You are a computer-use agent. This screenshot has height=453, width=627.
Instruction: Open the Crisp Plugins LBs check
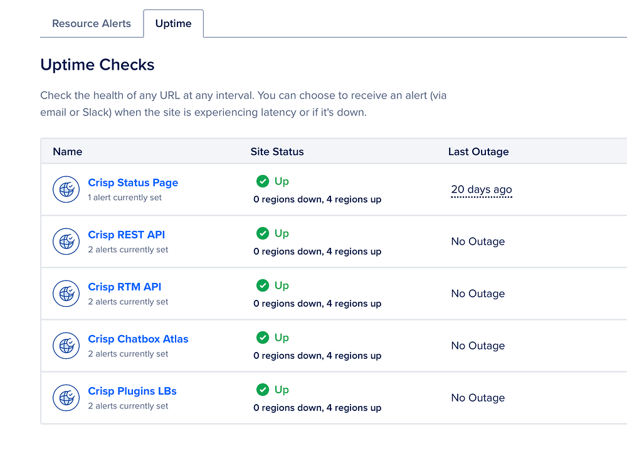tap(132, 391)
